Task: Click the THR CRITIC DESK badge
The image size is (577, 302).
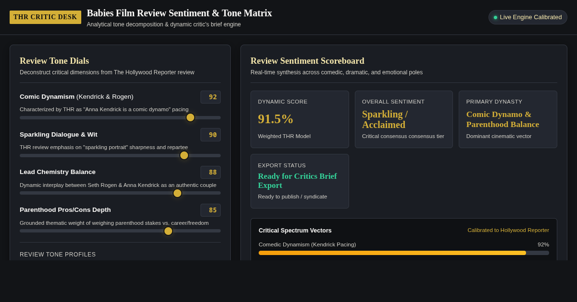Action: [45, 17]
